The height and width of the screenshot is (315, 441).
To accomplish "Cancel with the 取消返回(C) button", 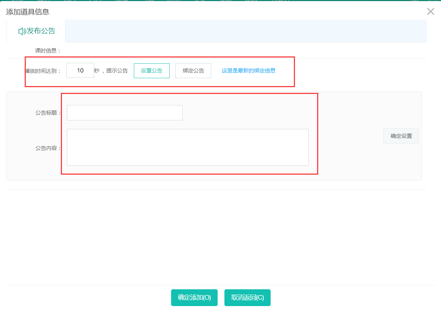I will pyautogui.click(x=247, y=298).
